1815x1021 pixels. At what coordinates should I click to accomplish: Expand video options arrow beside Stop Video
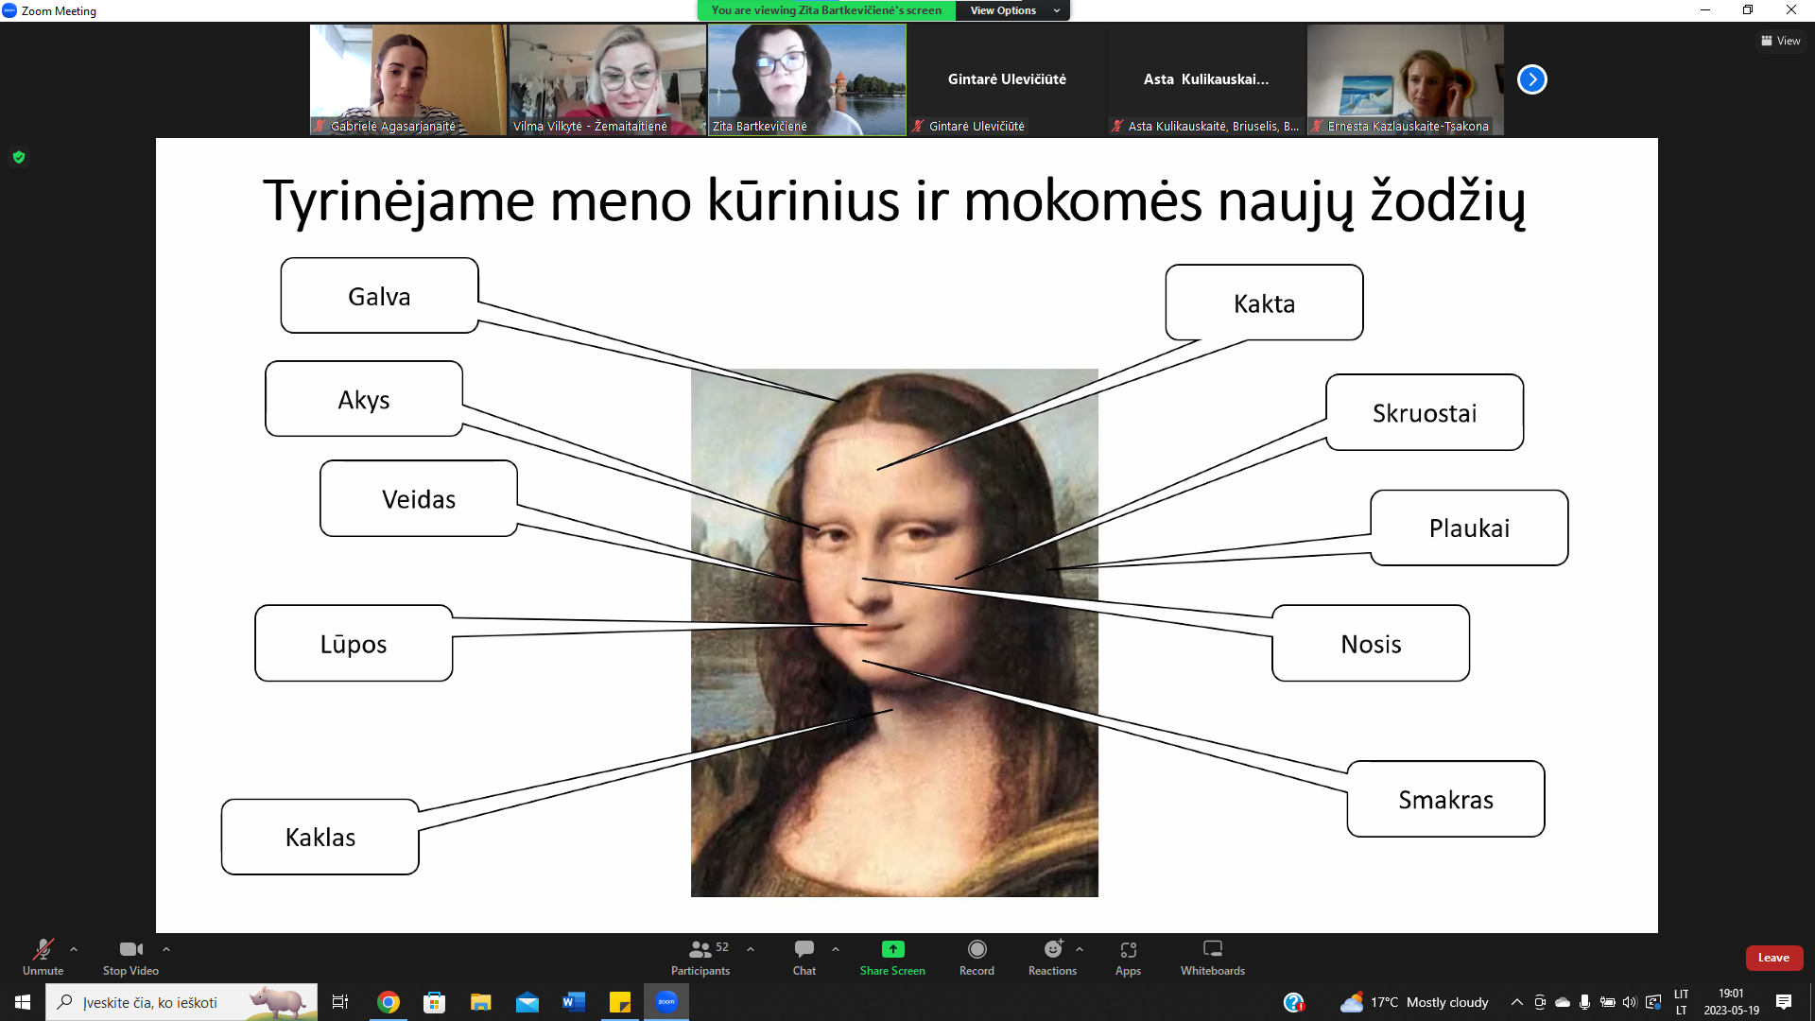pyautogui.click(x=166, y=949)
